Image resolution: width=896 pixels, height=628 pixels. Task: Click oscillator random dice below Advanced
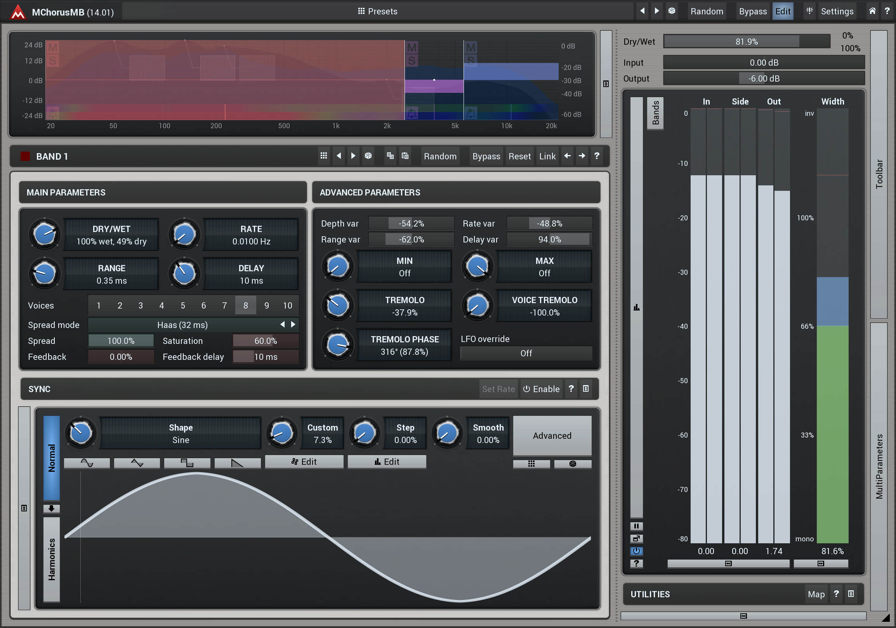pyautogui.click(x=573, y=464)
